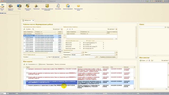169x95 pixels.
Task: Click pencil edit icon in unassigned links toolbar
Action: tap(24, 29)
